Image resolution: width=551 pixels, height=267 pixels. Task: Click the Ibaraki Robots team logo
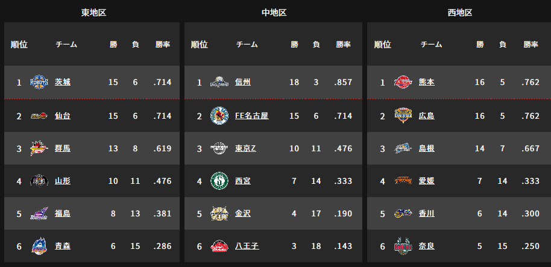(x=39, y=82)
